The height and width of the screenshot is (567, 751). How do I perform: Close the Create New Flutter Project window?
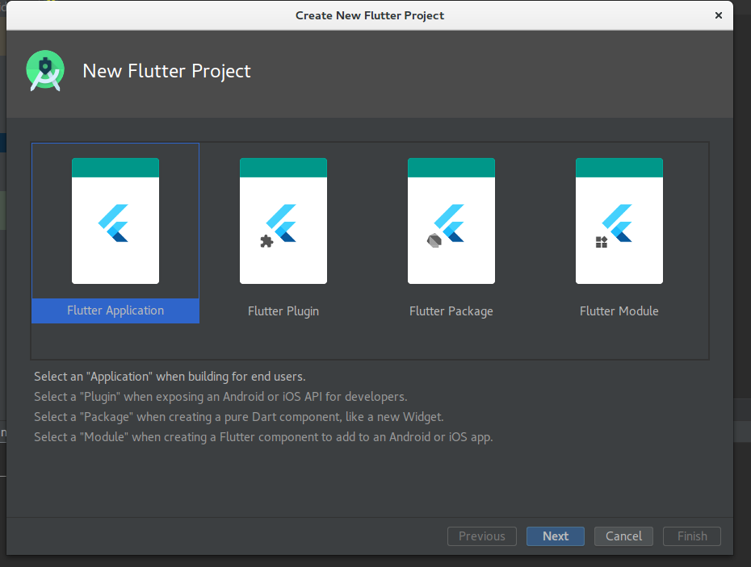point(719,15)
